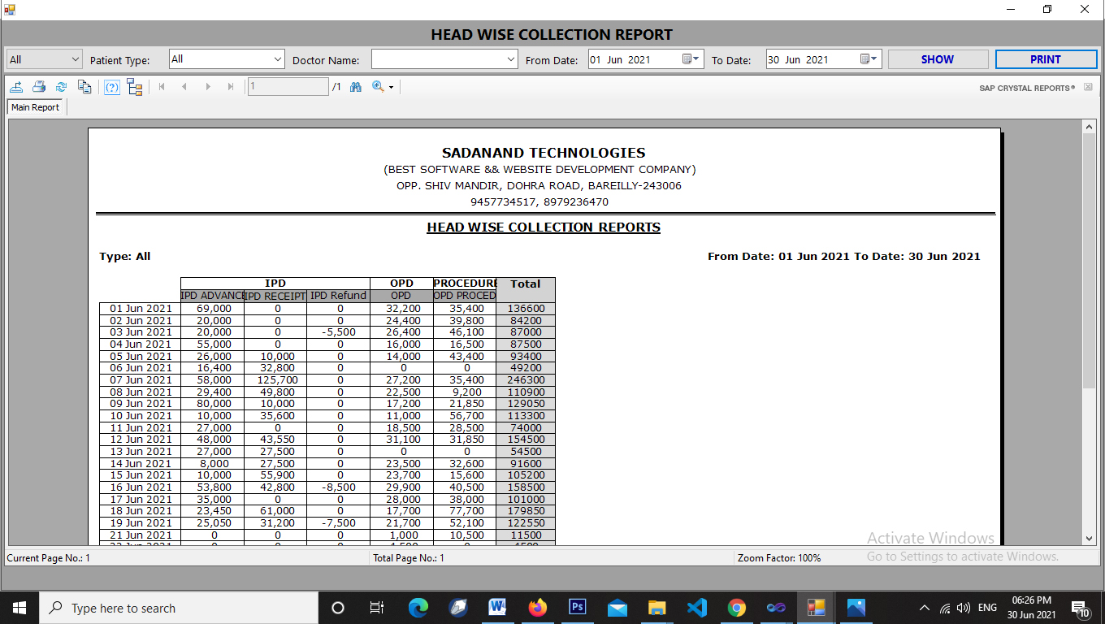The image size is (1105, 624).
Task: Click the IPD Refund value -8,500
Action: point(340,487)
